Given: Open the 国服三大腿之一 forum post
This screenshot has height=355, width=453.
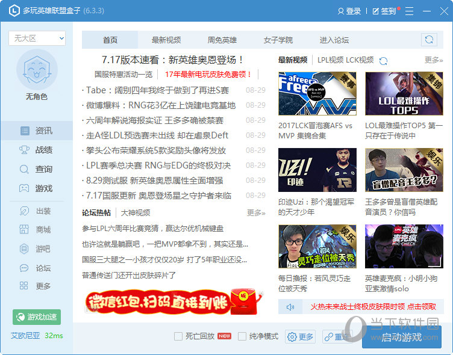Looking at the screenshot, I should (164, 260).
